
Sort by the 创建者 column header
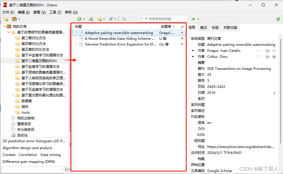pyautogui.click(x=168, y=27)
